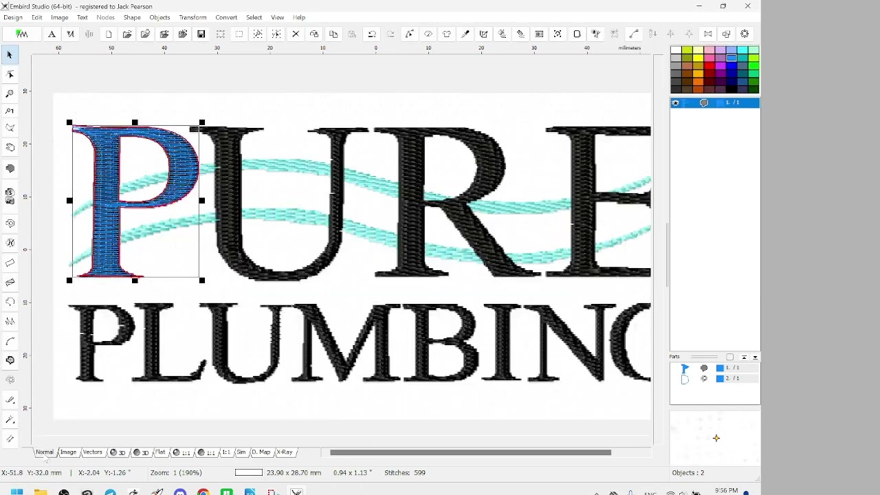Image resolution: width=880 pixels, height=495 pixels.
Task: Open Windows Start button on taskbar
Action: (16, 492)
